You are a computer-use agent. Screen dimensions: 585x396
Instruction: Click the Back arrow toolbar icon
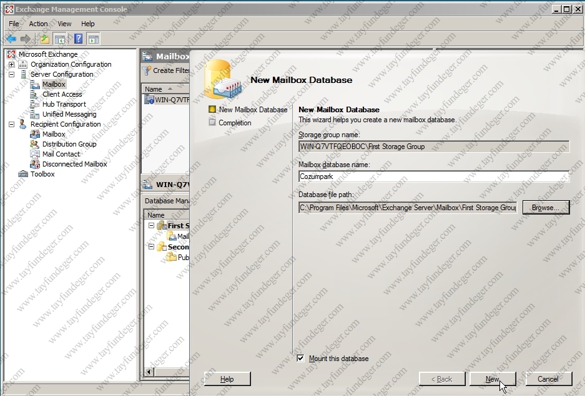pos(11,39)
